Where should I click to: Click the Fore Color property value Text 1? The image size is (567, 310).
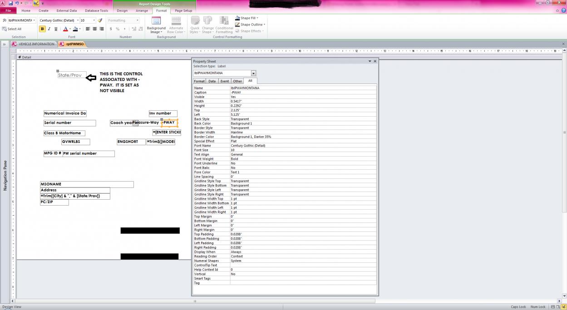(x=303, y=172)
